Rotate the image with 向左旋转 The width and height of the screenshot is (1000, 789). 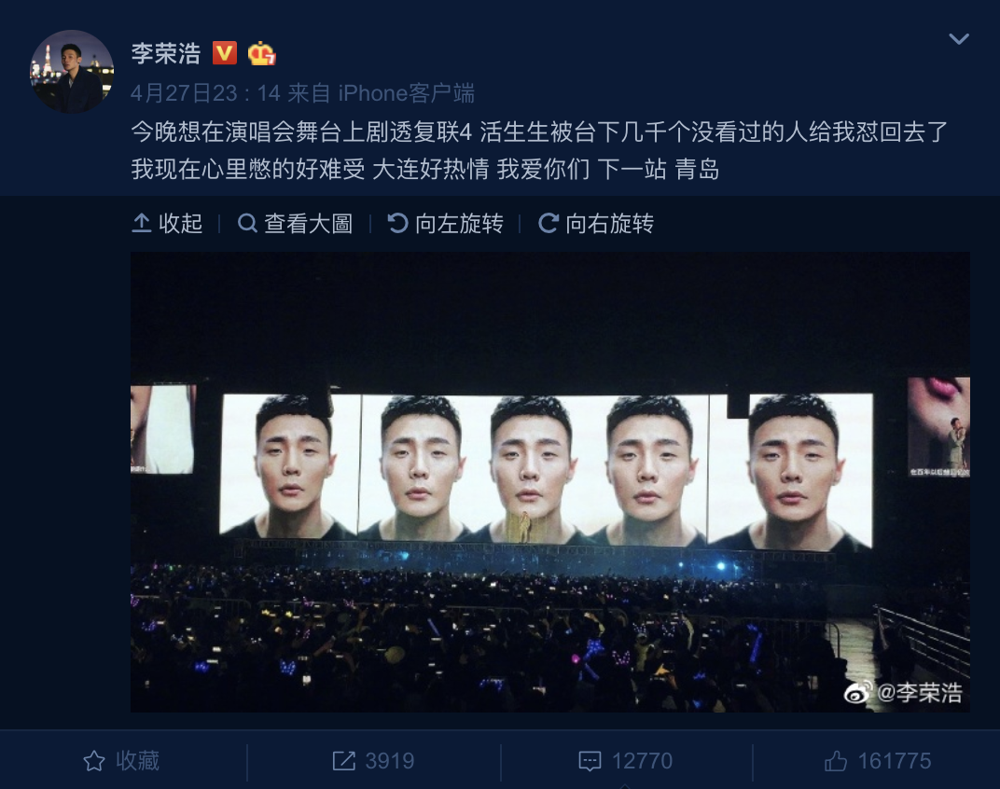tap(446, 223)
